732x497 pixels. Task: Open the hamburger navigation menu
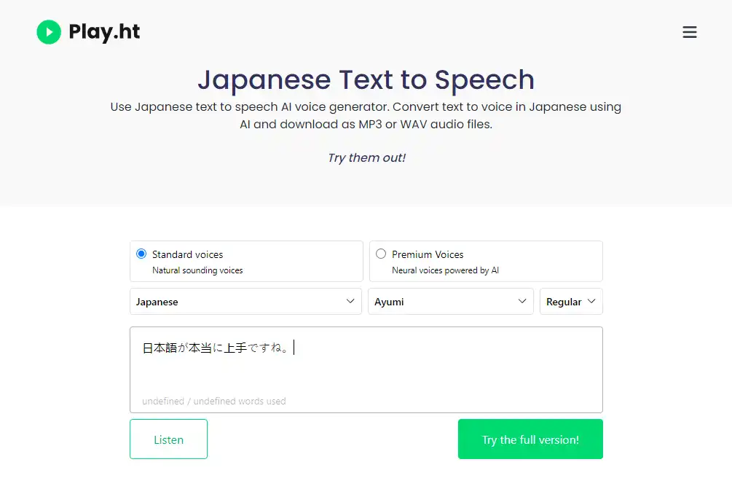(x=690, y=32)
